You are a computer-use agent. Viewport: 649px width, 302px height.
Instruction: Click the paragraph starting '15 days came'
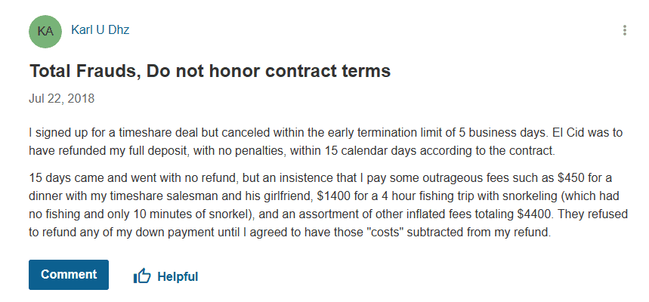[x=328, y=205]
